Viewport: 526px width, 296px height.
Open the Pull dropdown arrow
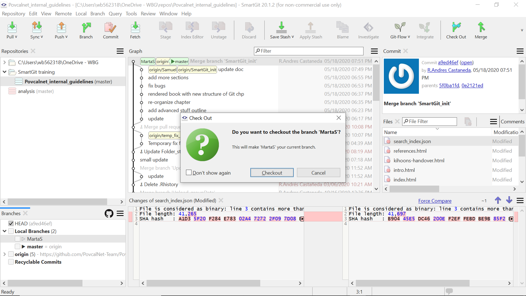click(x=16, y=37)
